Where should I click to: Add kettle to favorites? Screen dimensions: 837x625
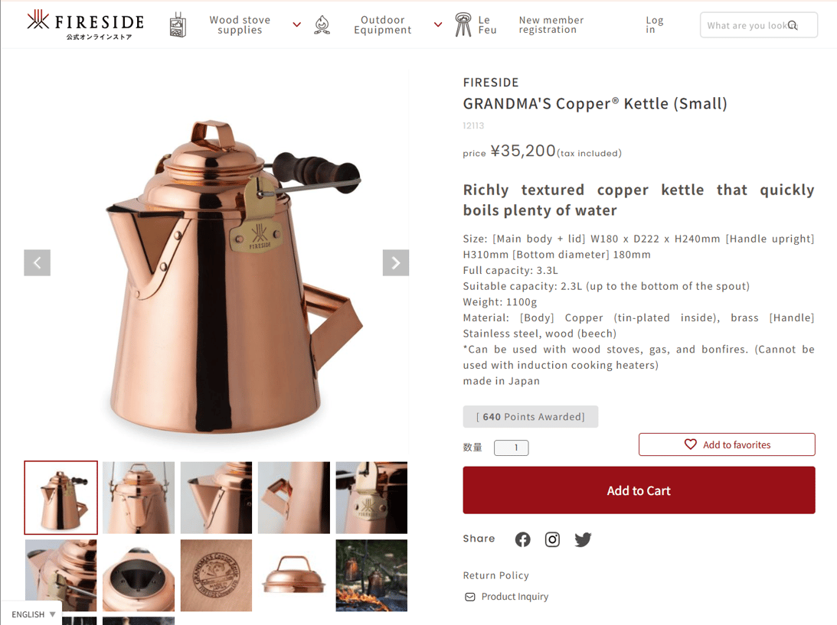pyautogui.click(x=727, y=444)
